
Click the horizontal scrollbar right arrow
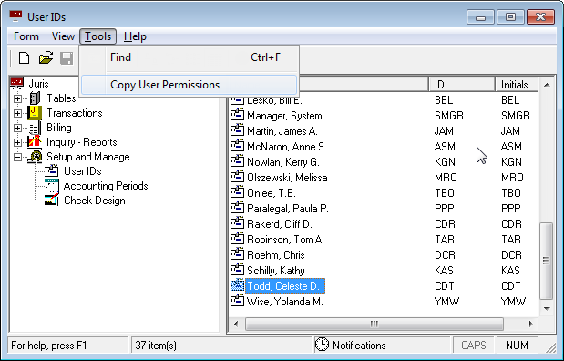pos(531,324)
